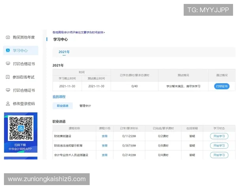Screen dimensions: 237x189
Task: Click the exam icon beside 参加在线考试
Action: 8,77
